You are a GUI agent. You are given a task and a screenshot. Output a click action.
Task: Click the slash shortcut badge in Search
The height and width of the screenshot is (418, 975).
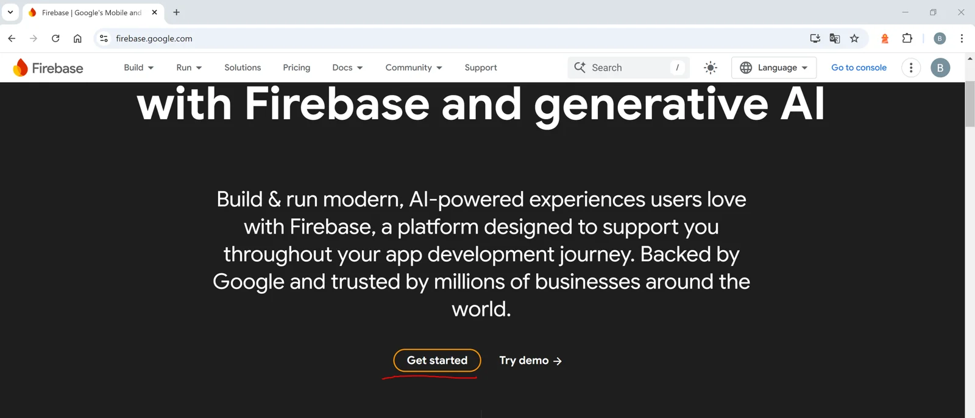[x=677, y=68]
